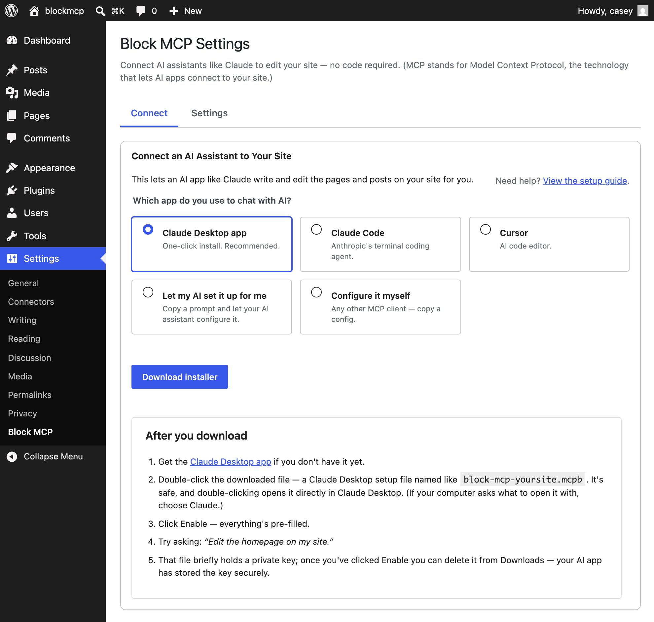Click the Users person icon
654x622 pixels.
pos(12,213)
